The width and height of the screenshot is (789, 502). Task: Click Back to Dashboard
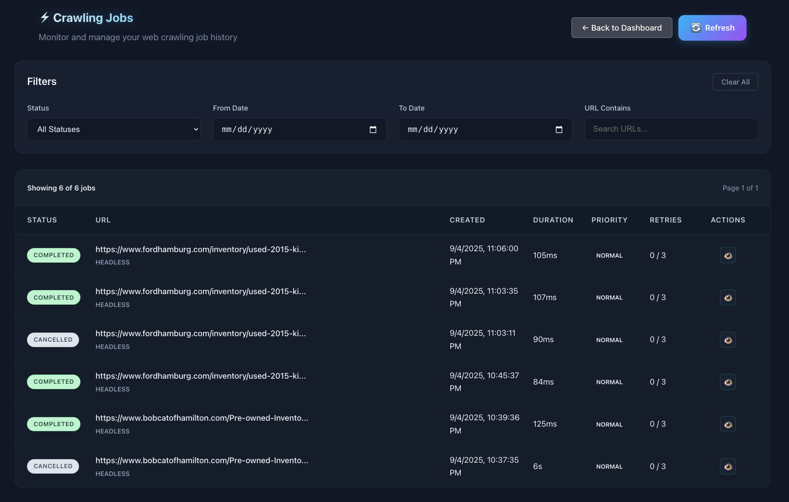[622, 27]
